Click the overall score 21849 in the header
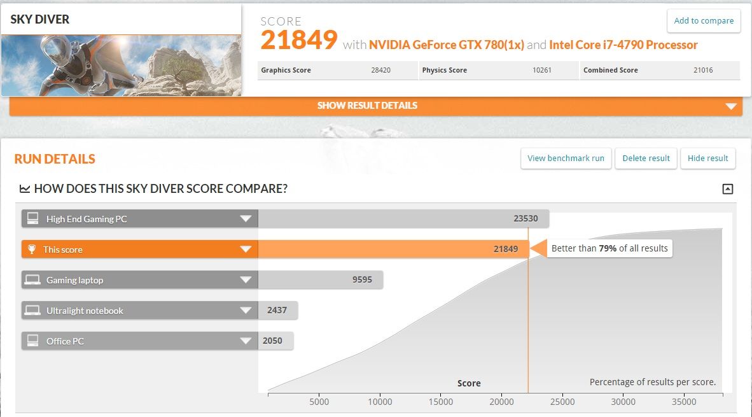Screen dimensions: 752x417 (x=299, y=40)
